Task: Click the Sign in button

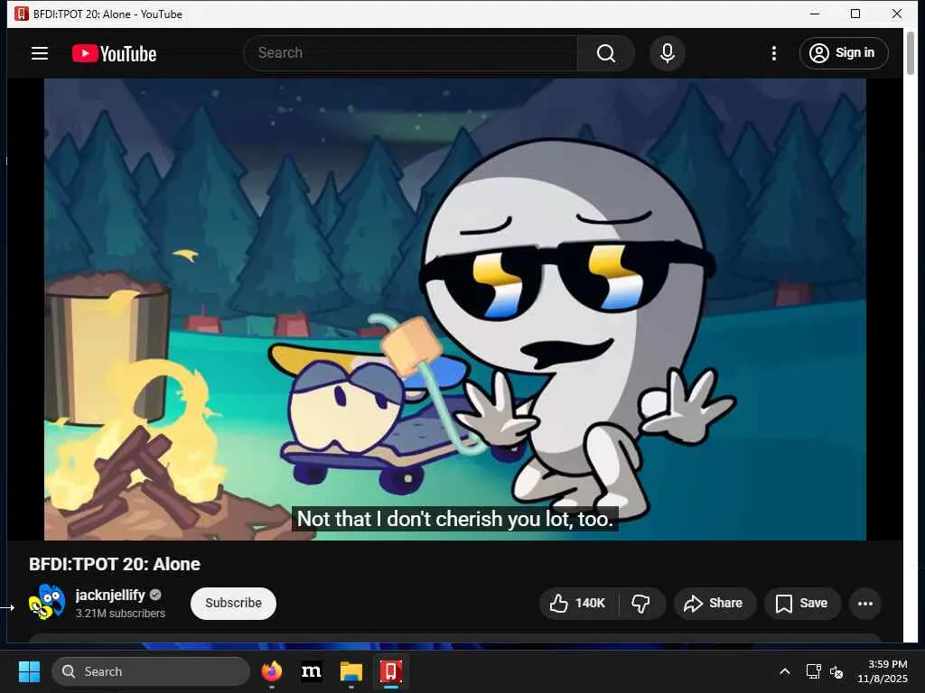Action: pos(844,53)
